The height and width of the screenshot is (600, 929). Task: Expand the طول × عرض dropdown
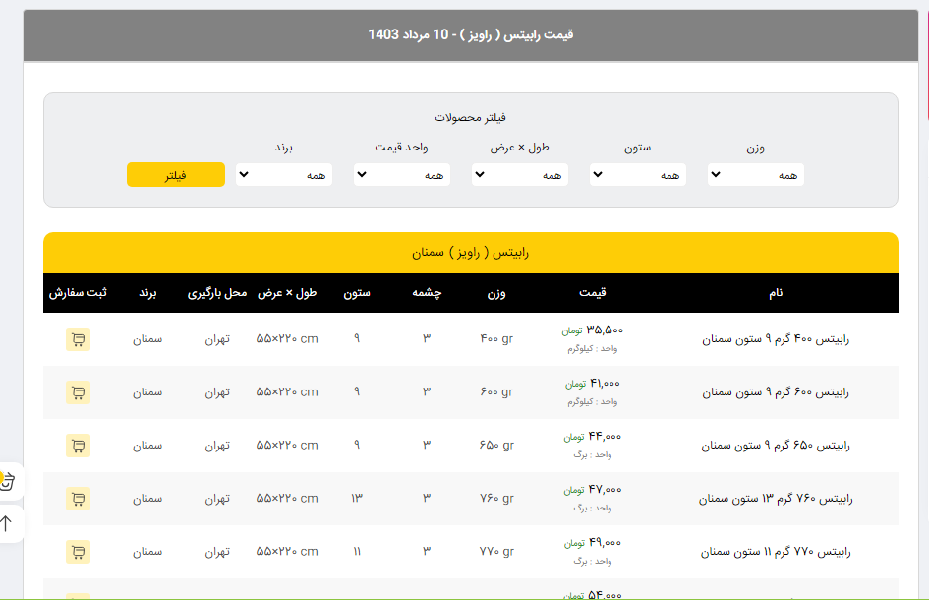[519, 175]
